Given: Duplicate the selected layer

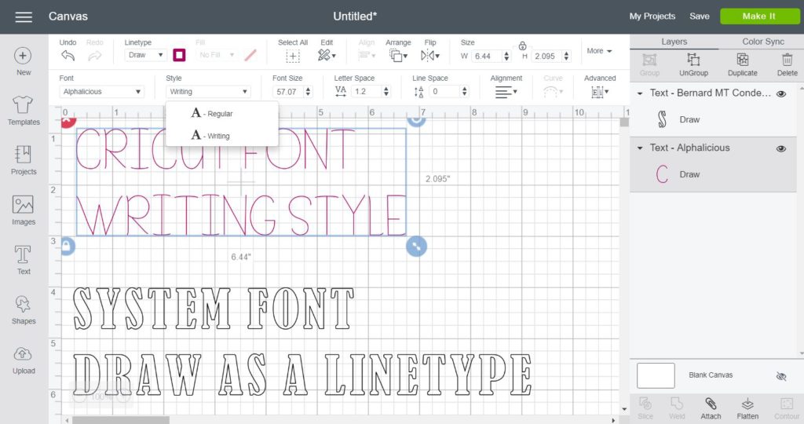Looking at the screenshot, I should [742, 65].
